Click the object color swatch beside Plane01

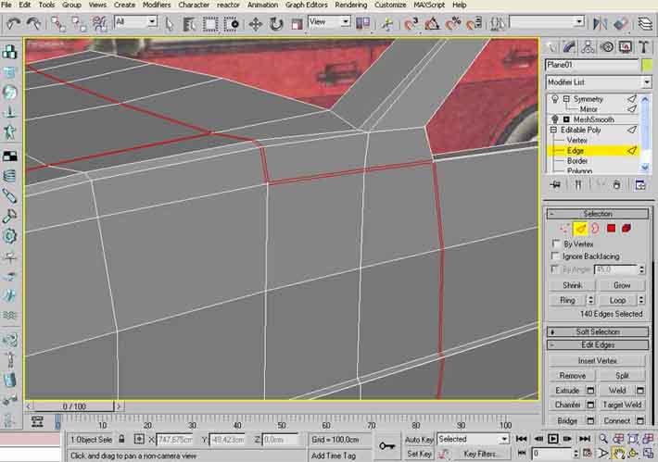[x=646, y=66]
